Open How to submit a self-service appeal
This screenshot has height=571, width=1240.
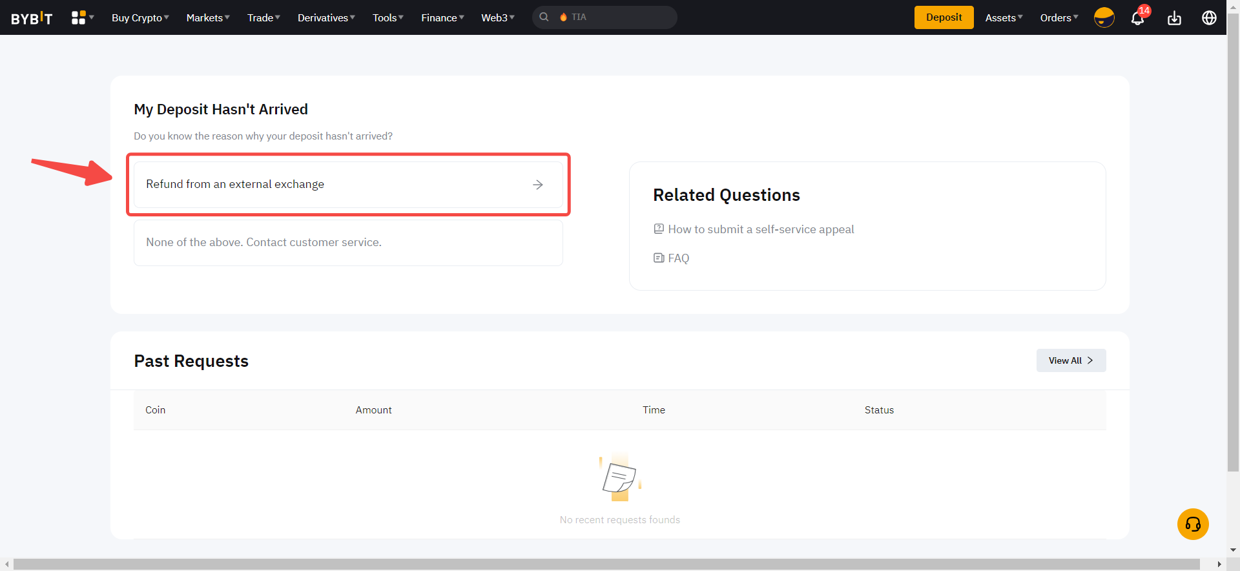point(760,229)
